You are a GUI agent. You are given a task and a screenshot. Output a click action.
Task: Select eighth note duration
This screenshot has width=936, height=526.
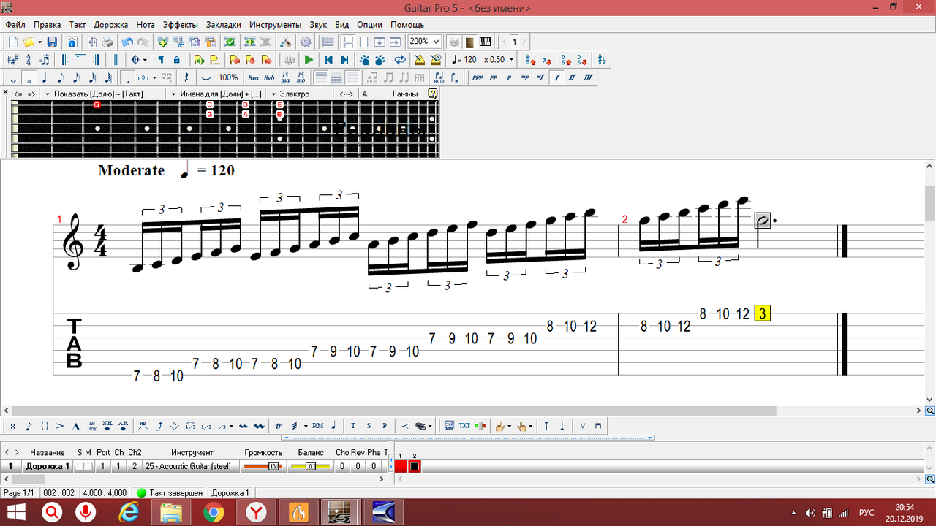tap(61, 77)
